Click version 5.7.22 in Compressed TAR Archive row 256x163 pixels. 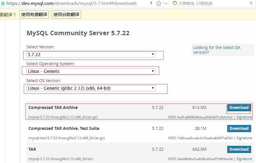(x=158, y=108)
